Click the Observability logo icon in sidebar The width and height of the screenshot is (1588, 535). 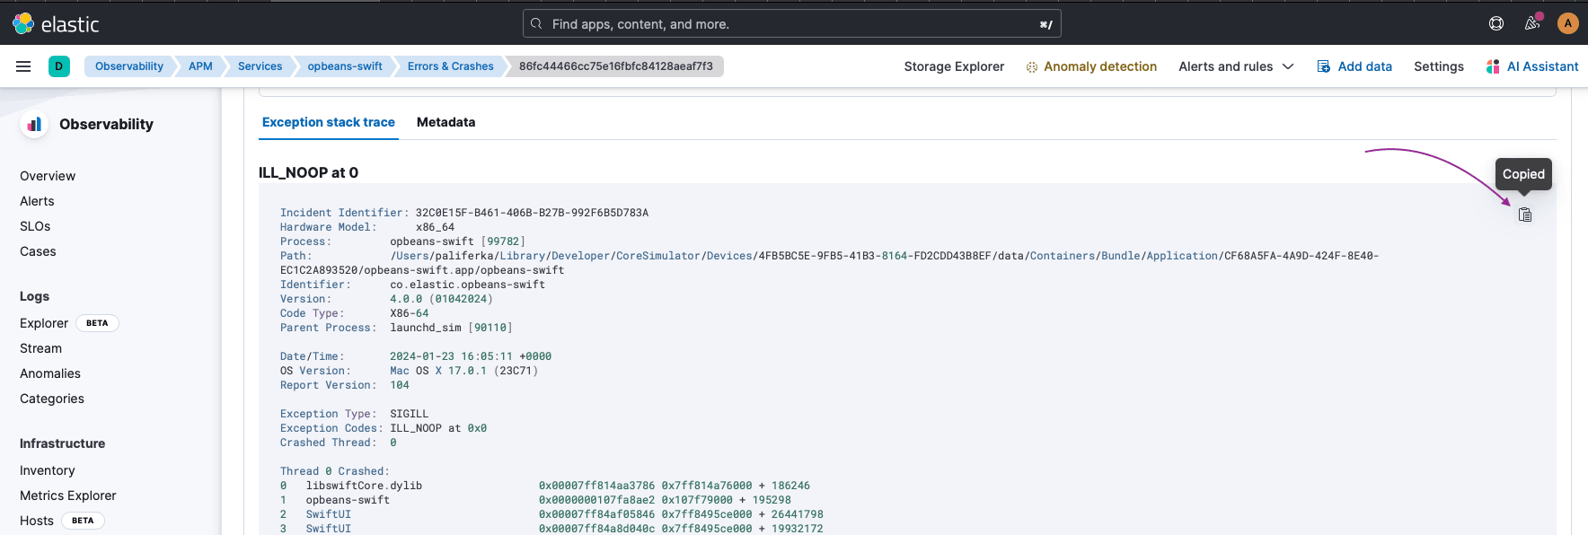(34, 124)
